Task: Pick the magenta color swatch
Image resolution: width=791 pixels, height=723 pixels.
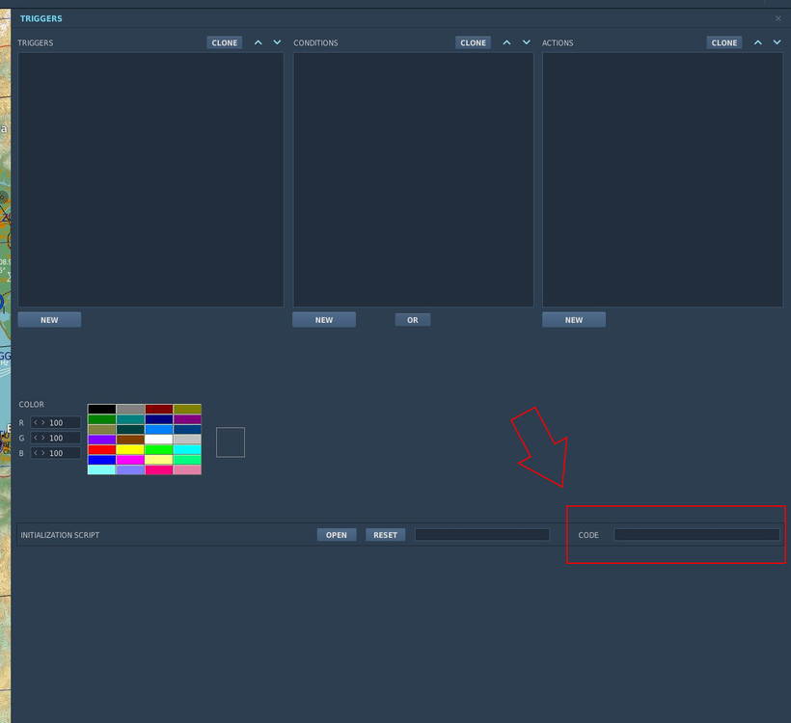Action: [130, 460]
